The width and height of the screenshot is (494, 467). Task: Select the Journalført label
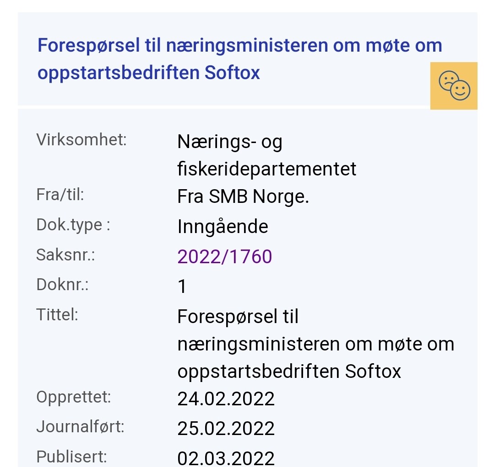click(x=80, y=427)
